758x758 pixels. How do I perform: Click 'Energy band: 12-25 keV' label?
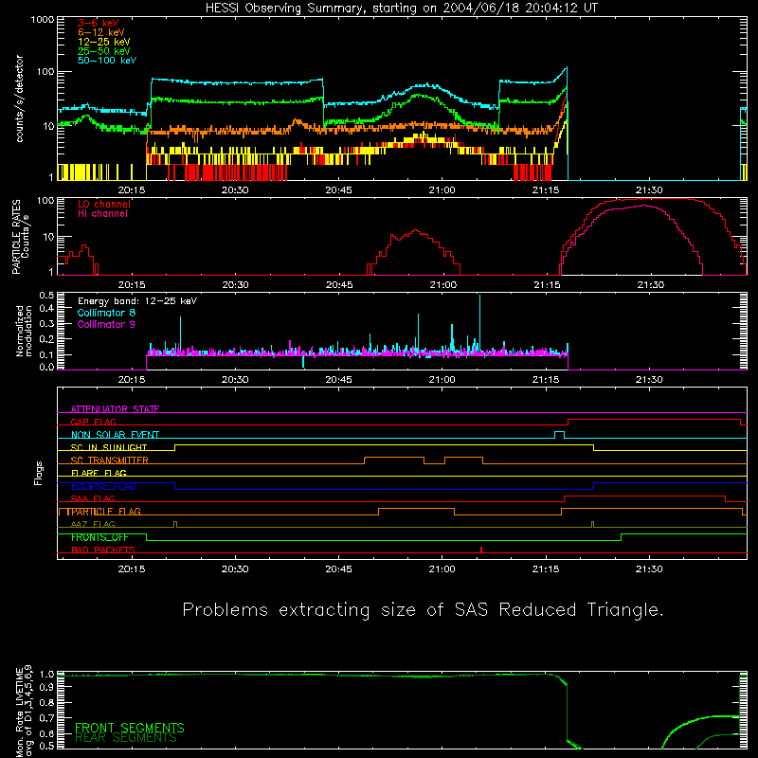(137, 301)
